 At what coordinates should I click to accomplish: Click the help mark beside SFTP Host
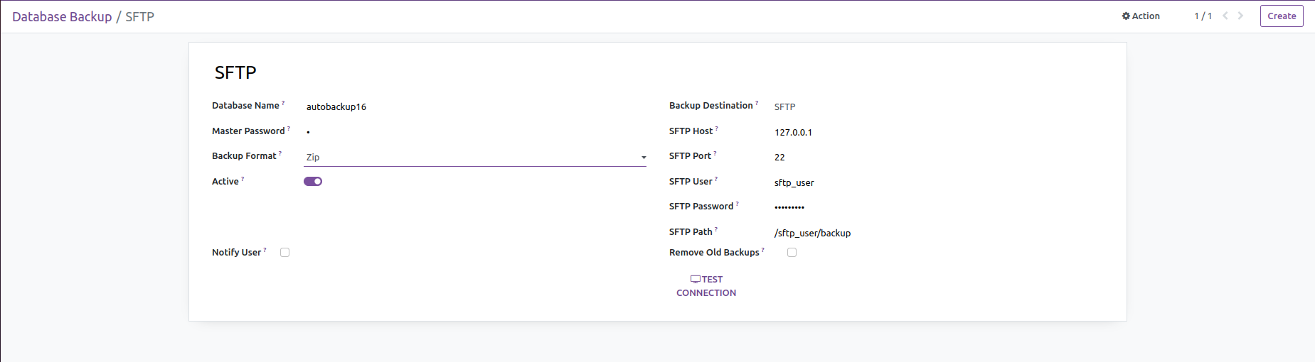point(717,128)
